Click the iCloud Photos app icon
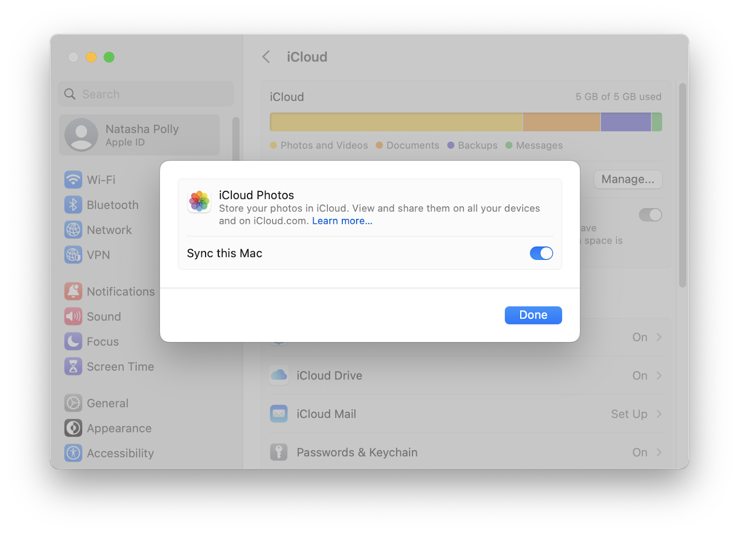 pyautogui.click(x=199, y=201)
